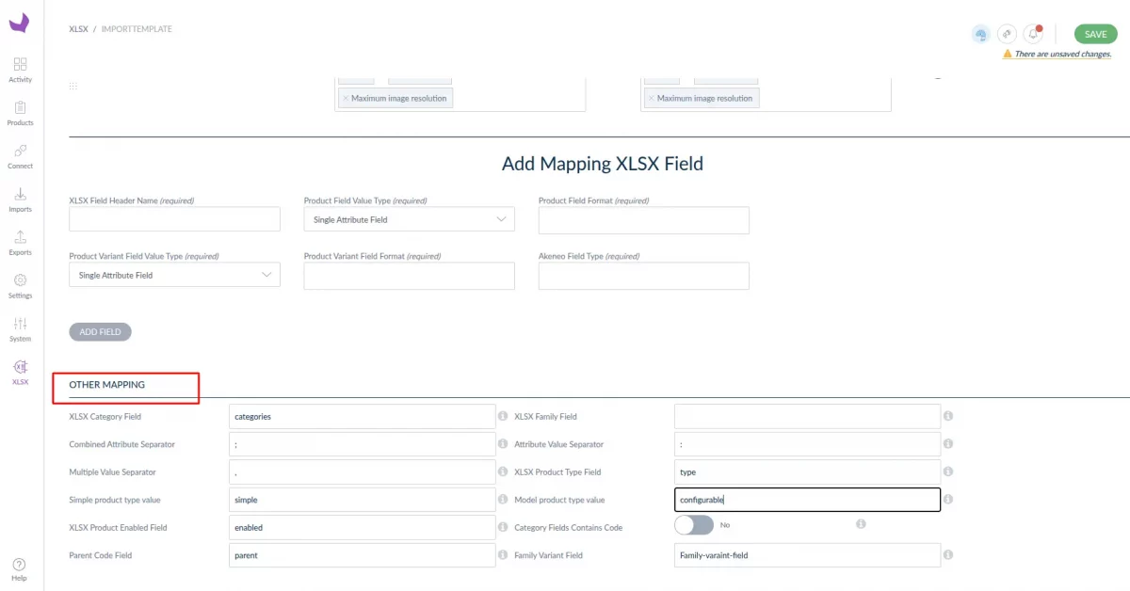1130x591 pixels.
Task: Go to Products in the sidebar
Action: click(20, 112)
